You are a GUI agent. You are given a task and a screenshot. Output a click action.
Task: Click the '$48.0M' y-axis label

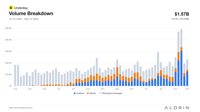[9, 51]
